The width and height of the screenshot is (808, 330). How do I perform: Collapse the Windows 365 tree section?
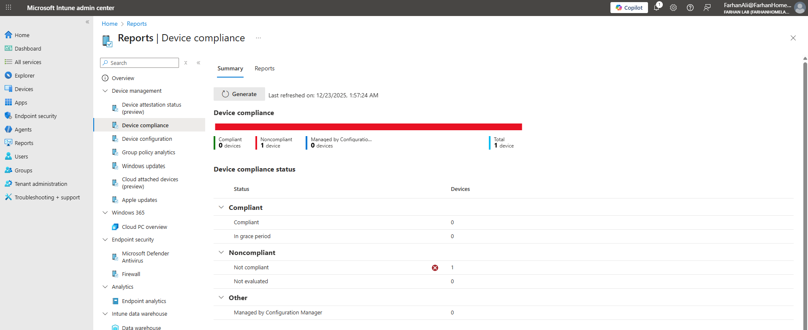click(x=105, y=213)
